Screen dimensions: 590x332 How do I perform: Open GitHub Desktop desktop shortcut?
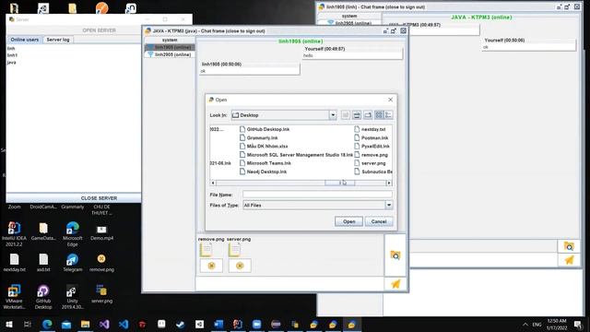43,297
